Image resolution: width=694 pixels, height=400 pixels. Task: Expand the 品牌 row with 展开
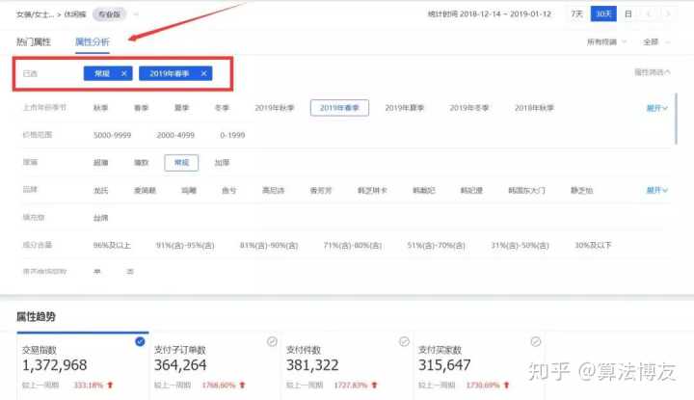pyautogui.click(x=657, y=191)
